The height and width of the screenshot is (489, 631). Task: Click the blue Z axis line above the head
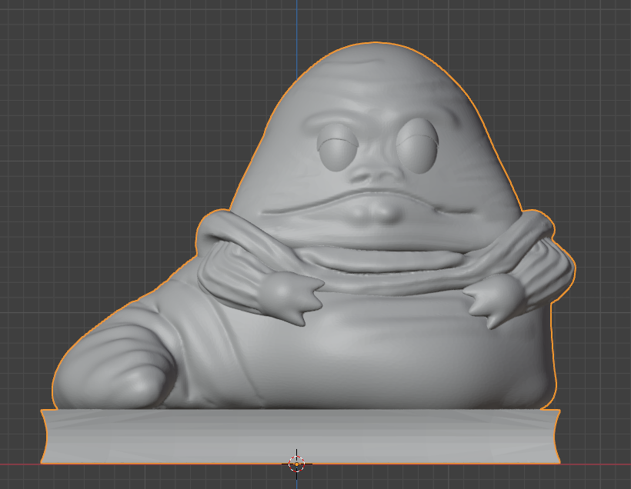(x=297, y=23)
